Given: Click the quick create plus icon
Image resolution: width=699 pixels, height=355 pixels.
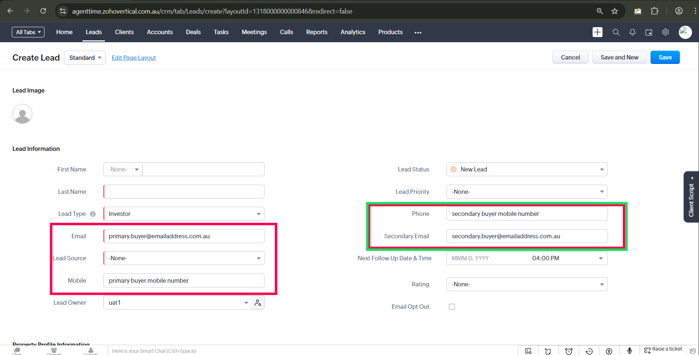Looking at the screenshot, I should [597, 32].
